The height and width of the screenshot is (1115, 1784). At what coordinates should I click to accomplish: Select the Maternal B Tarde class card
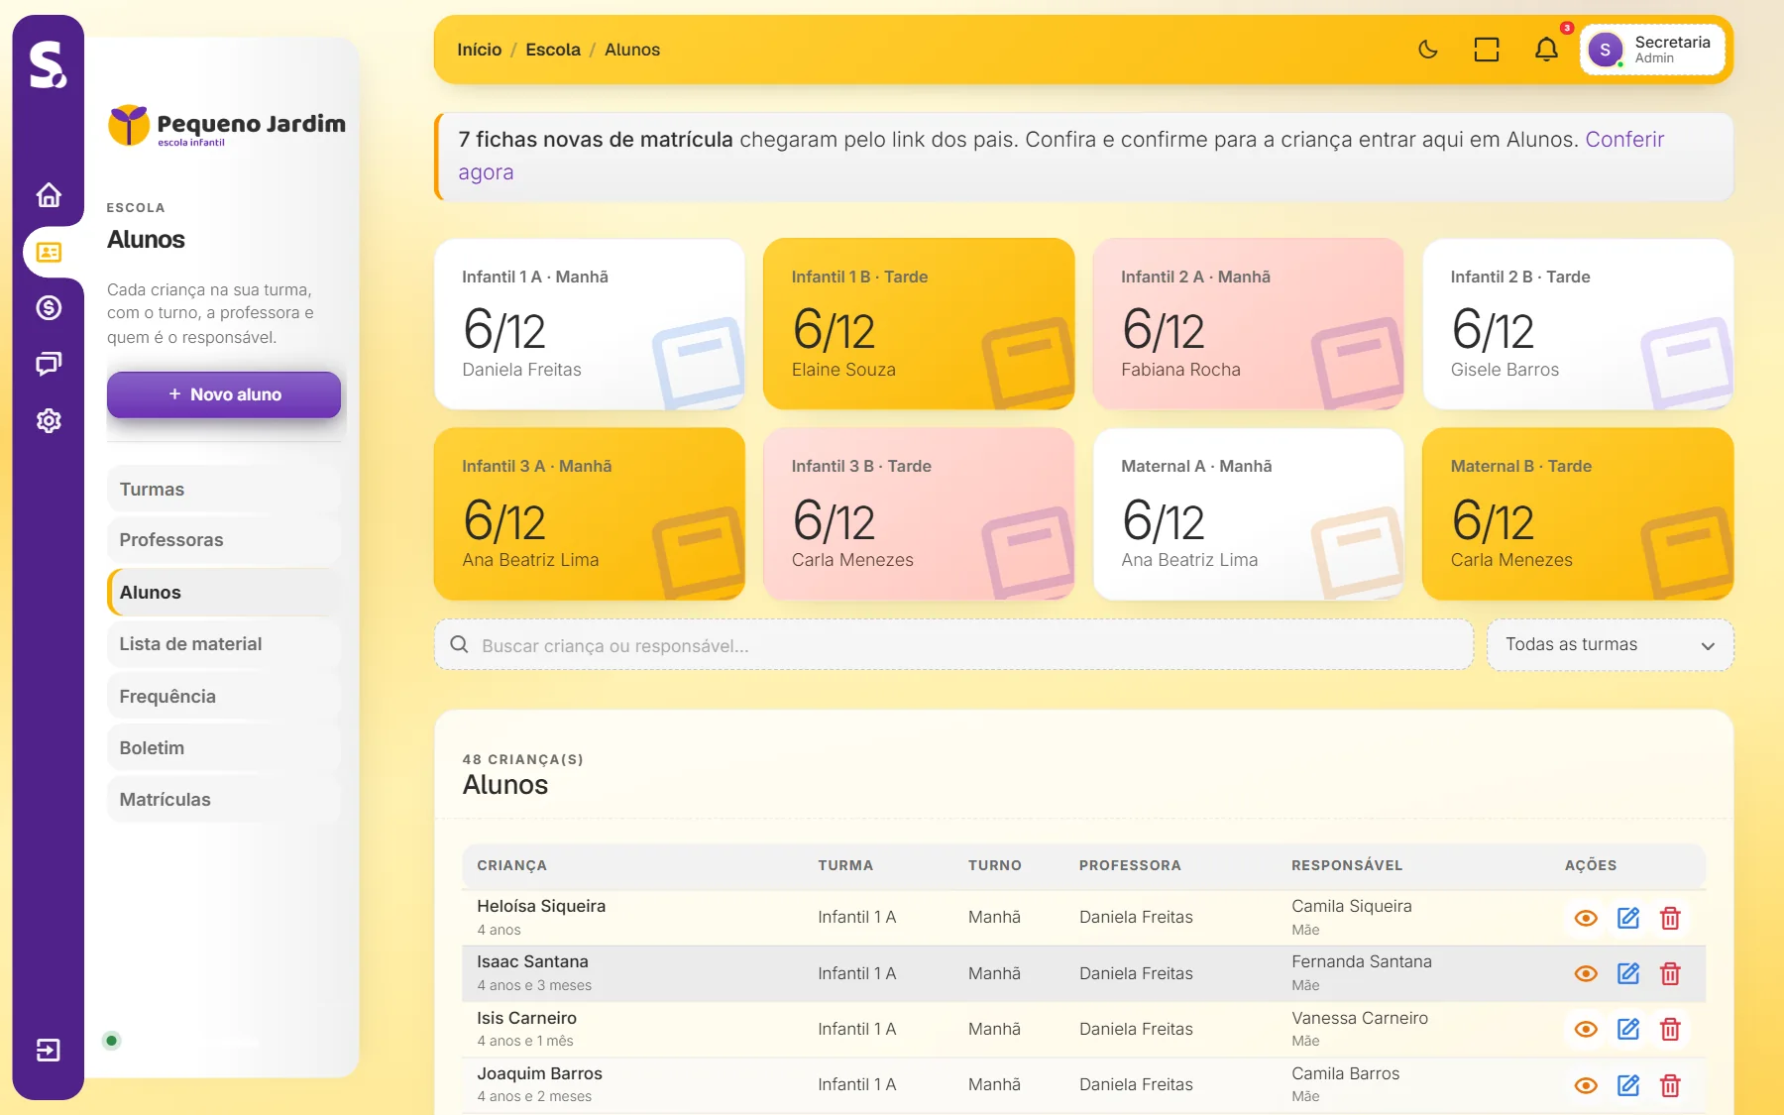(x=1578, y=513)
